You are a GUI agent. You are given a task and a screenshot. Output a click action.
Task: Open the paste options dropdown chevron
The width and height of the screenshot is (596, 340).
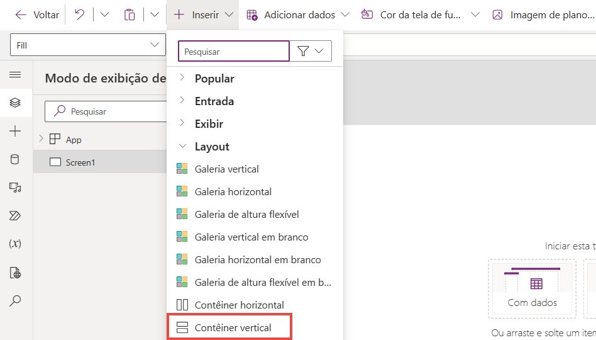coord(154,15)
